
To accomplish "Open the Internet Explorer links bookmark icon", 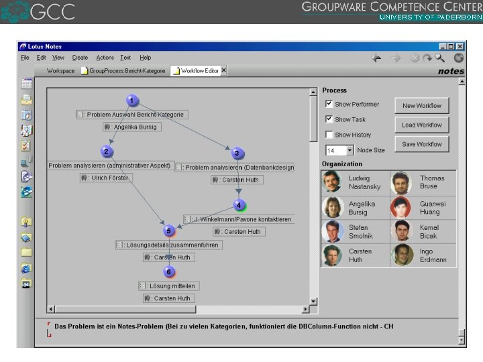I will pos(26,268).
